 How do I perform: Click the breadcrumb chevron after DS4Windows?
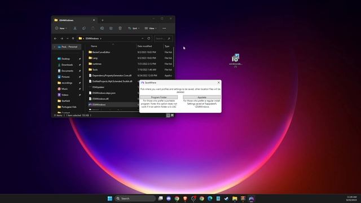click(x=100, y=38)
